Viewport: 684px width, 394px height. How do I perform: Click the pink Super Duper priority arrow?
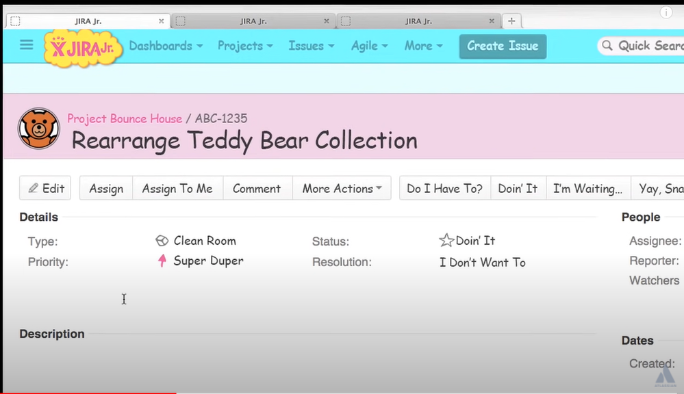pos(162,261)
